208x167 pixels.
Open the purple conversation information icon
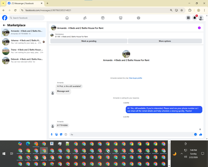click(x=199, y=28)
